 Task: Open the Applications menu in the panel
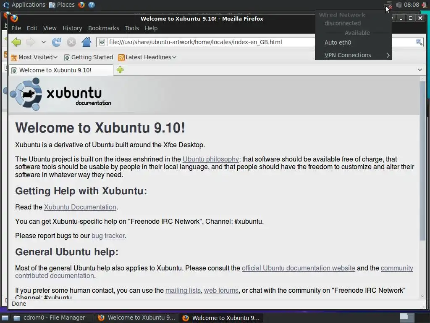point(24,5)
